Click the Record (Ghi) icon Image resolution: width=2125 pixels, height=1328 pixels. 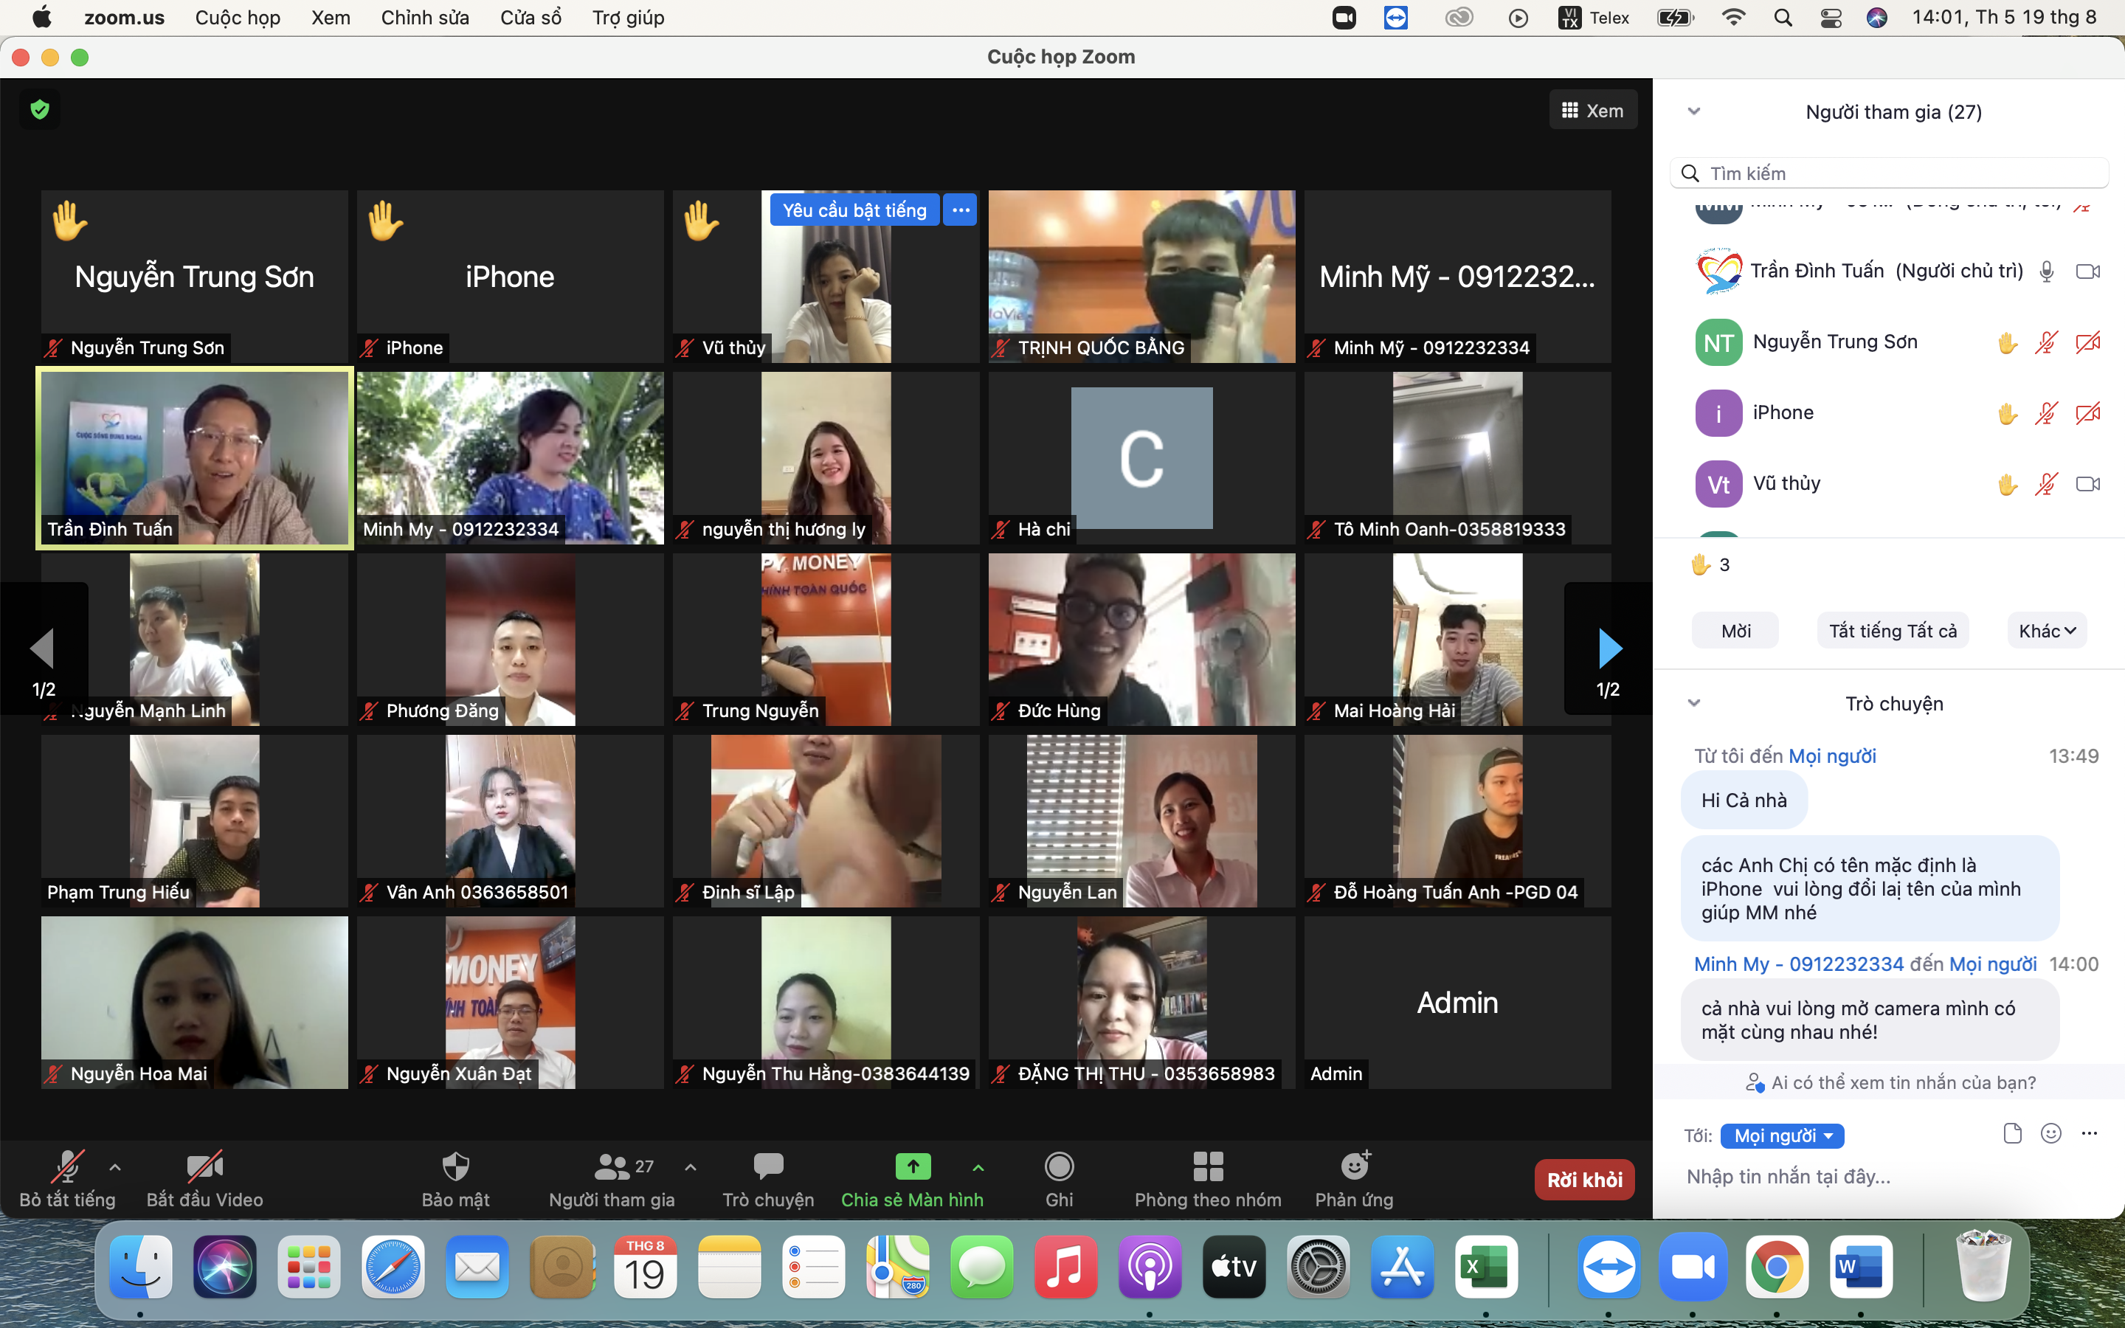1059,1166
